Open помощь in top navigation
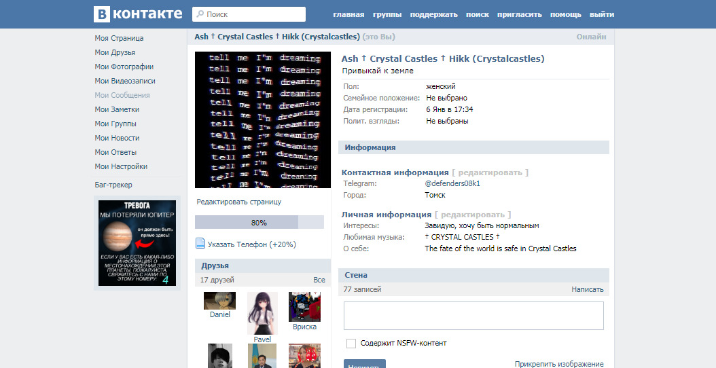The width and height of the screenshot is (716, 368). [x=566, y=15]
